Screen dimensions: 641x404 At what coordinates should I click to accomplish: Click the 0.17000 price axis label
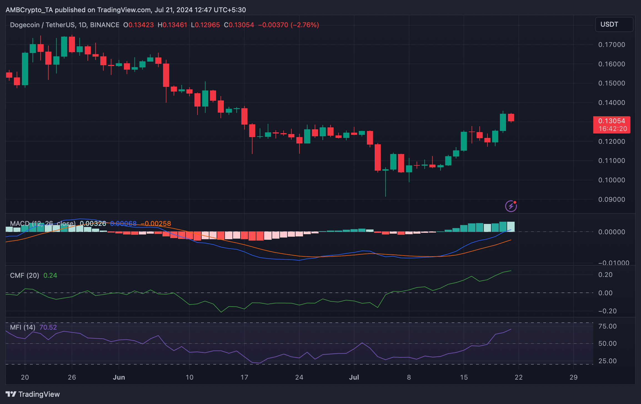pyautogui.click(x=612, y=45)
